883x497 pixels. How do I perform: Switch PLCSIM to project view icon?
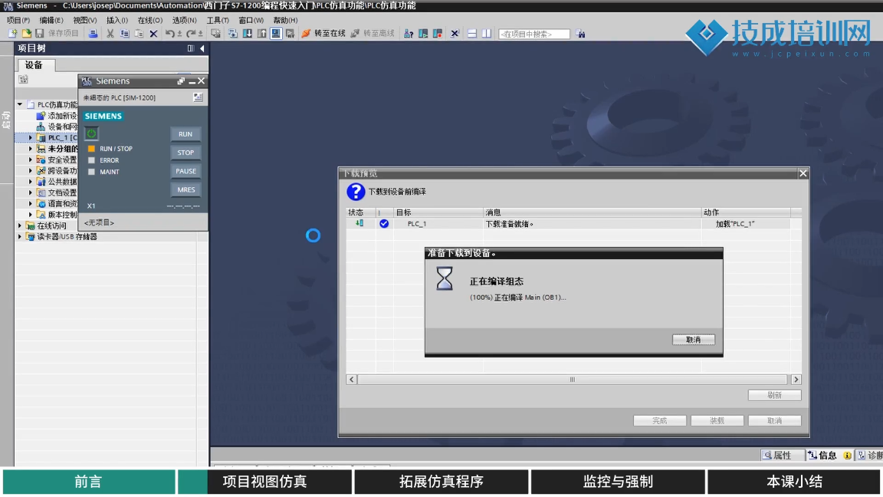(x=198, y=97)
